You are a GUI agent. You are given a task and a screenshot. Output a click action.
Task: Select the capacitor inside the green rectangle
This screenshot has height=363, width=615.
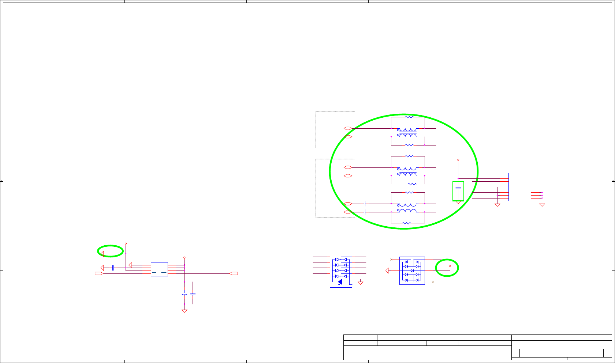[x=458, y=188]
